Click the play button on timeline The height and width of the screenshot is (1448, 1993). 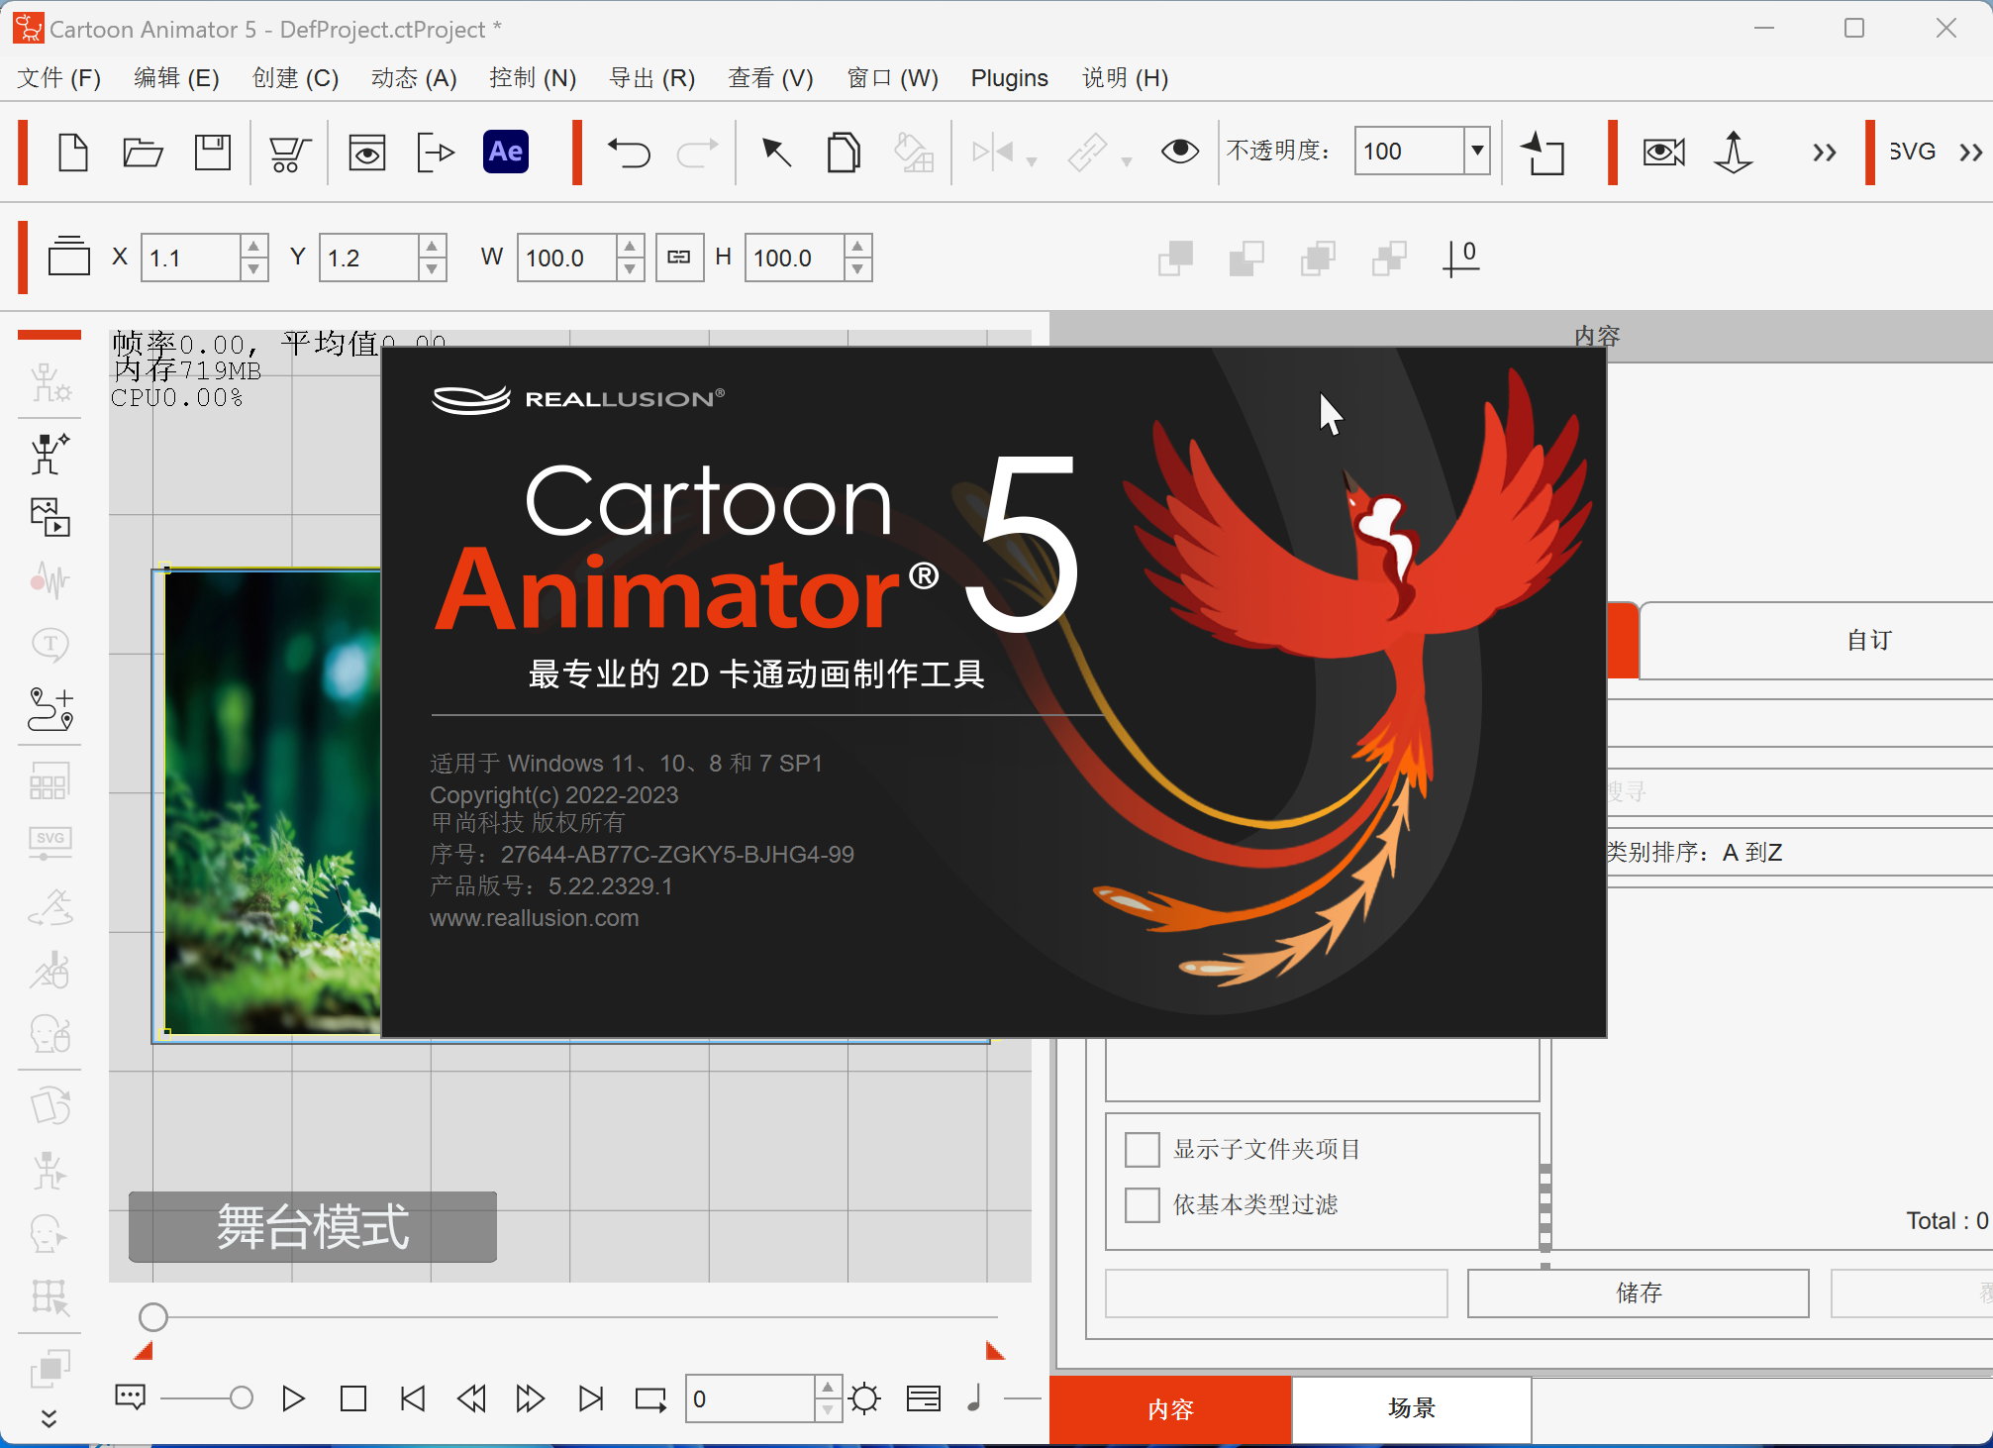(293, 1397)
